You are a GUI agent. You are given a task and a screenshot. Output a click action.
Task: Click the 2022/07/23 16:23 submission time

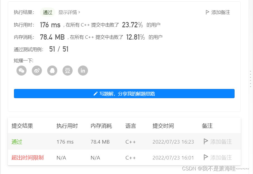pyautogui.click(x=173, y=142)
